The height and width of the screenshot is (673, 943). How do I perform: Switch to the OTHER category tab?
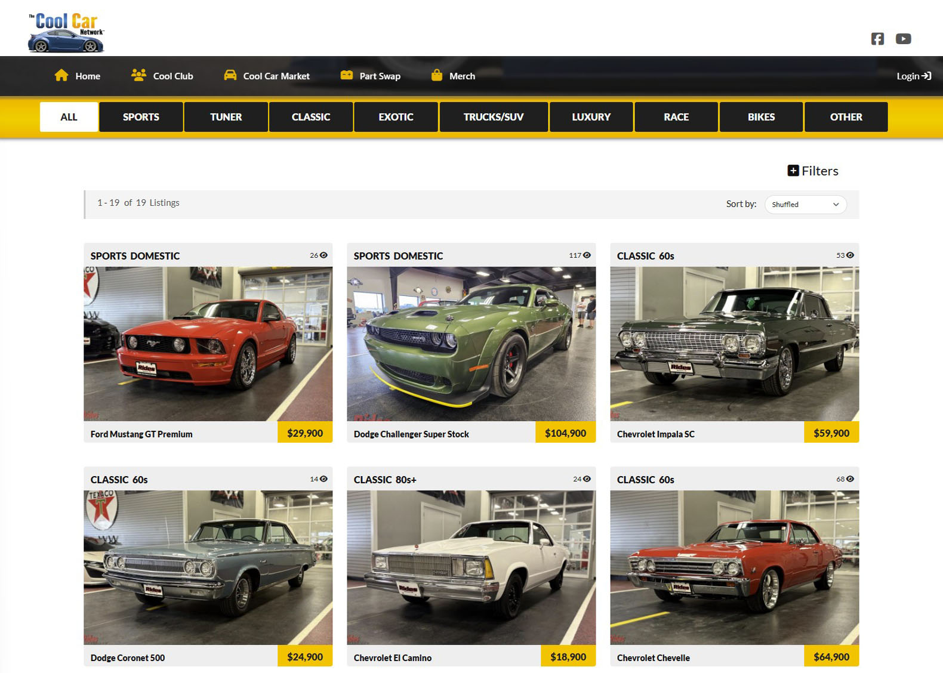point(846,117)
